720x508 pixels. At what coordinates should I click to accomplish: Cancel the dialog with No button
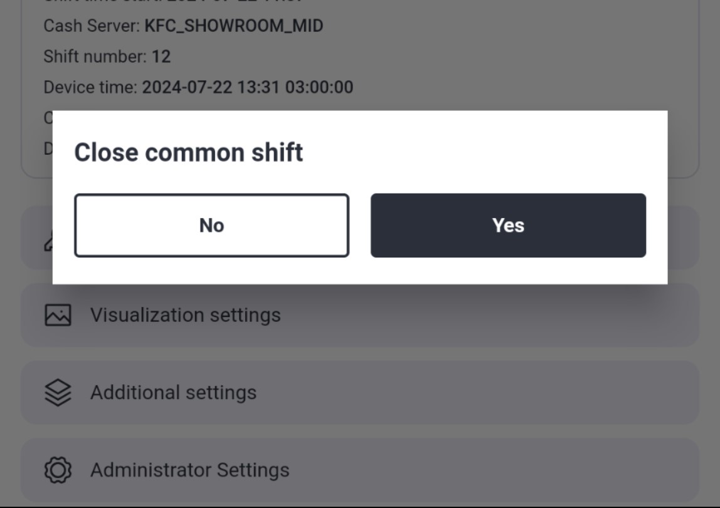(x=212, y=225)
